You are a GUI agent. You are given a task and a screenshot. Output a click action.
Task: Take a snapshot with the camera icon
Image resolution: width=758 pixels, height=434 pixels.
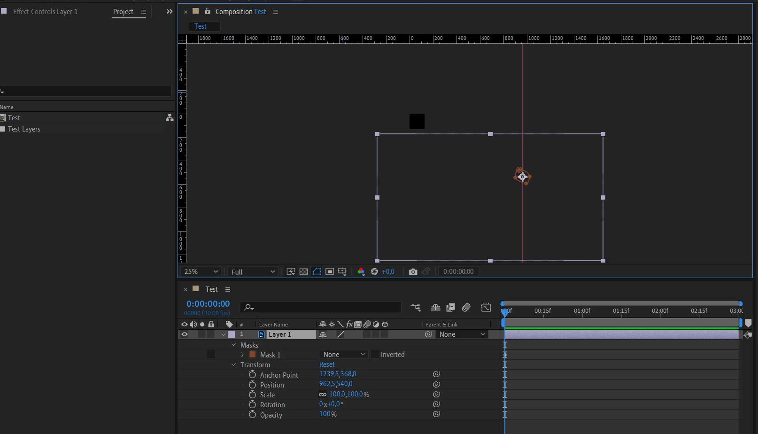point(413,271)
